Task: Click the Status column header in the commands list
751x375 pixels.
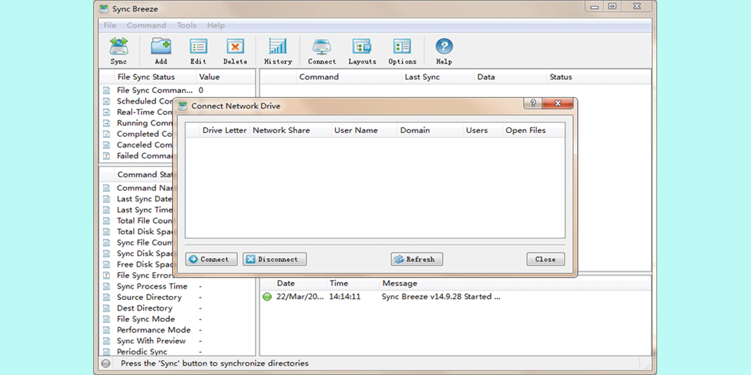Action: [598, 77]
